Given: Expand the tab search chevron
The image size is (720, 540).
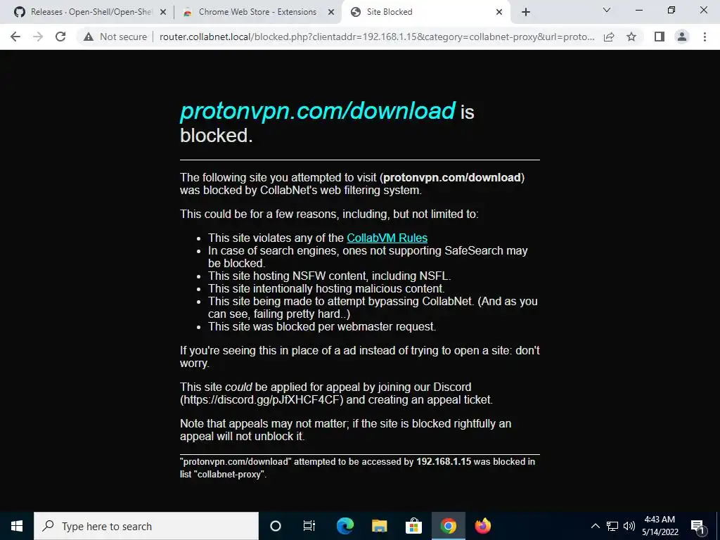Looking at the screenshot, I should pos(606,10).
